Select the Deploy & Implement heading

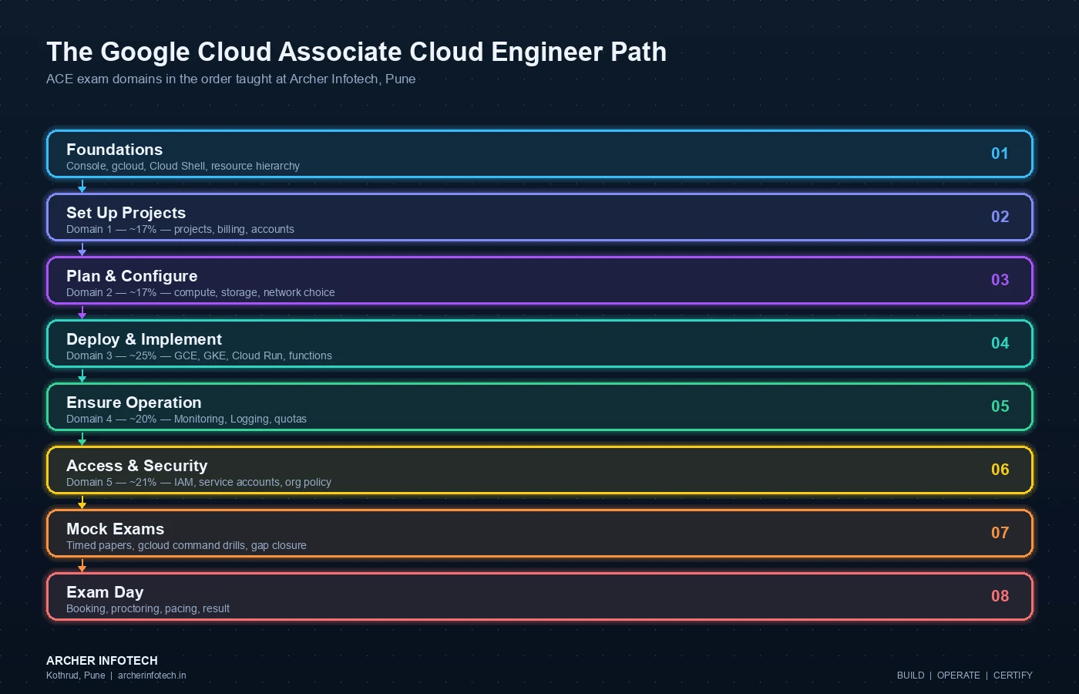(144, 339)
